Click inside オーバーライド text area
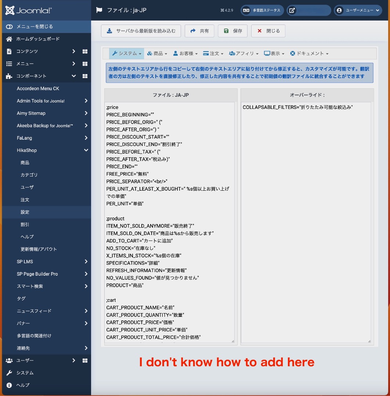 coord(306,223)
